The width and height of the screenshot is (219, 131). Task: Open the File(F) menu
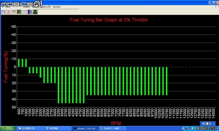click(x=8, y=7)
